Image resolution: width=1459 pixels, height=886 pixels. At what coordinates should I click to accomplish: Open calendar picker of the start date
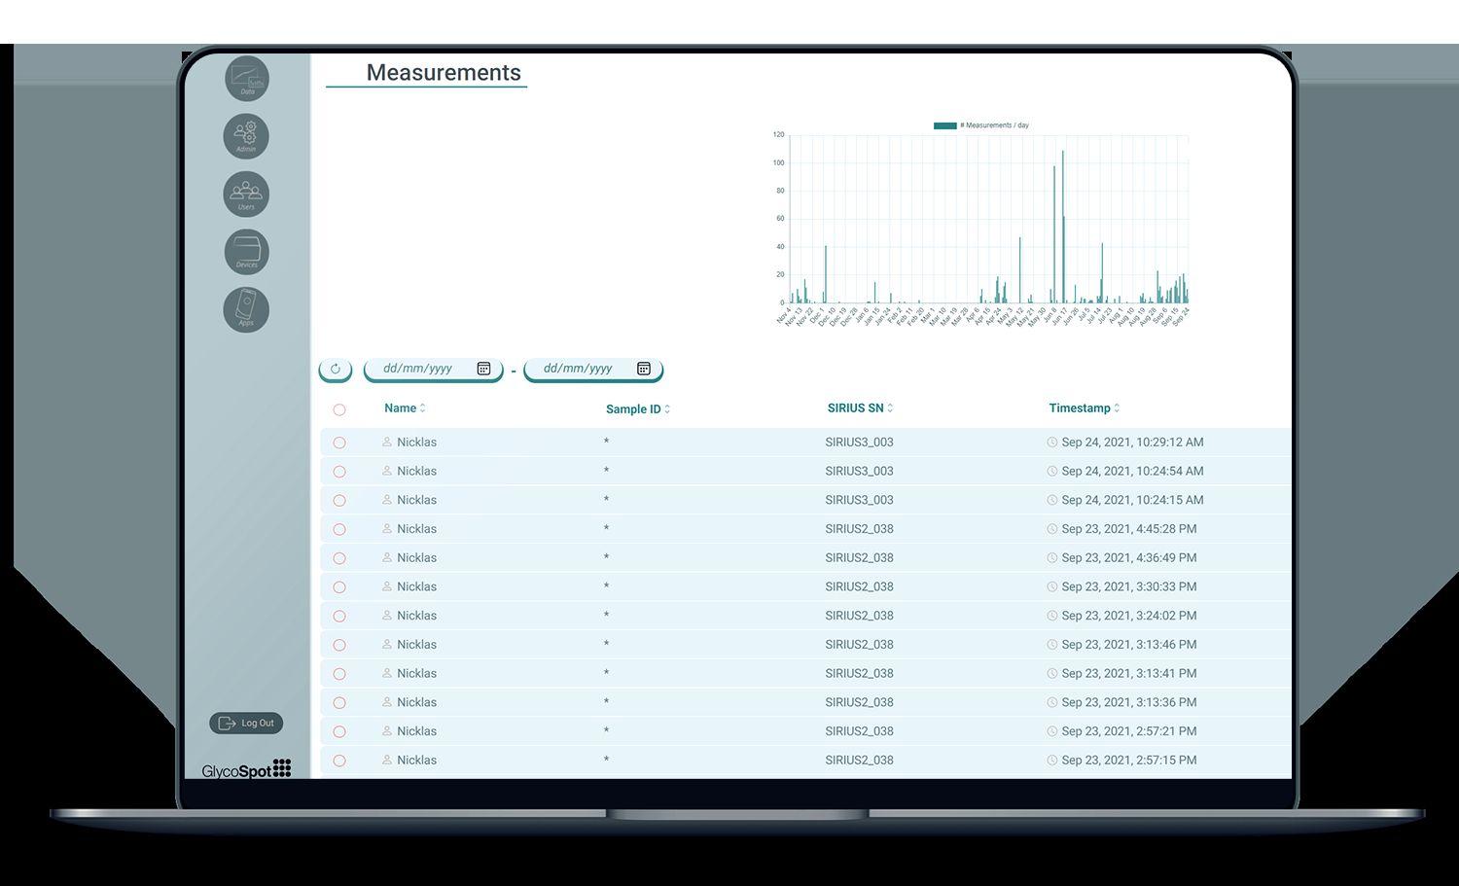(483, 369)
